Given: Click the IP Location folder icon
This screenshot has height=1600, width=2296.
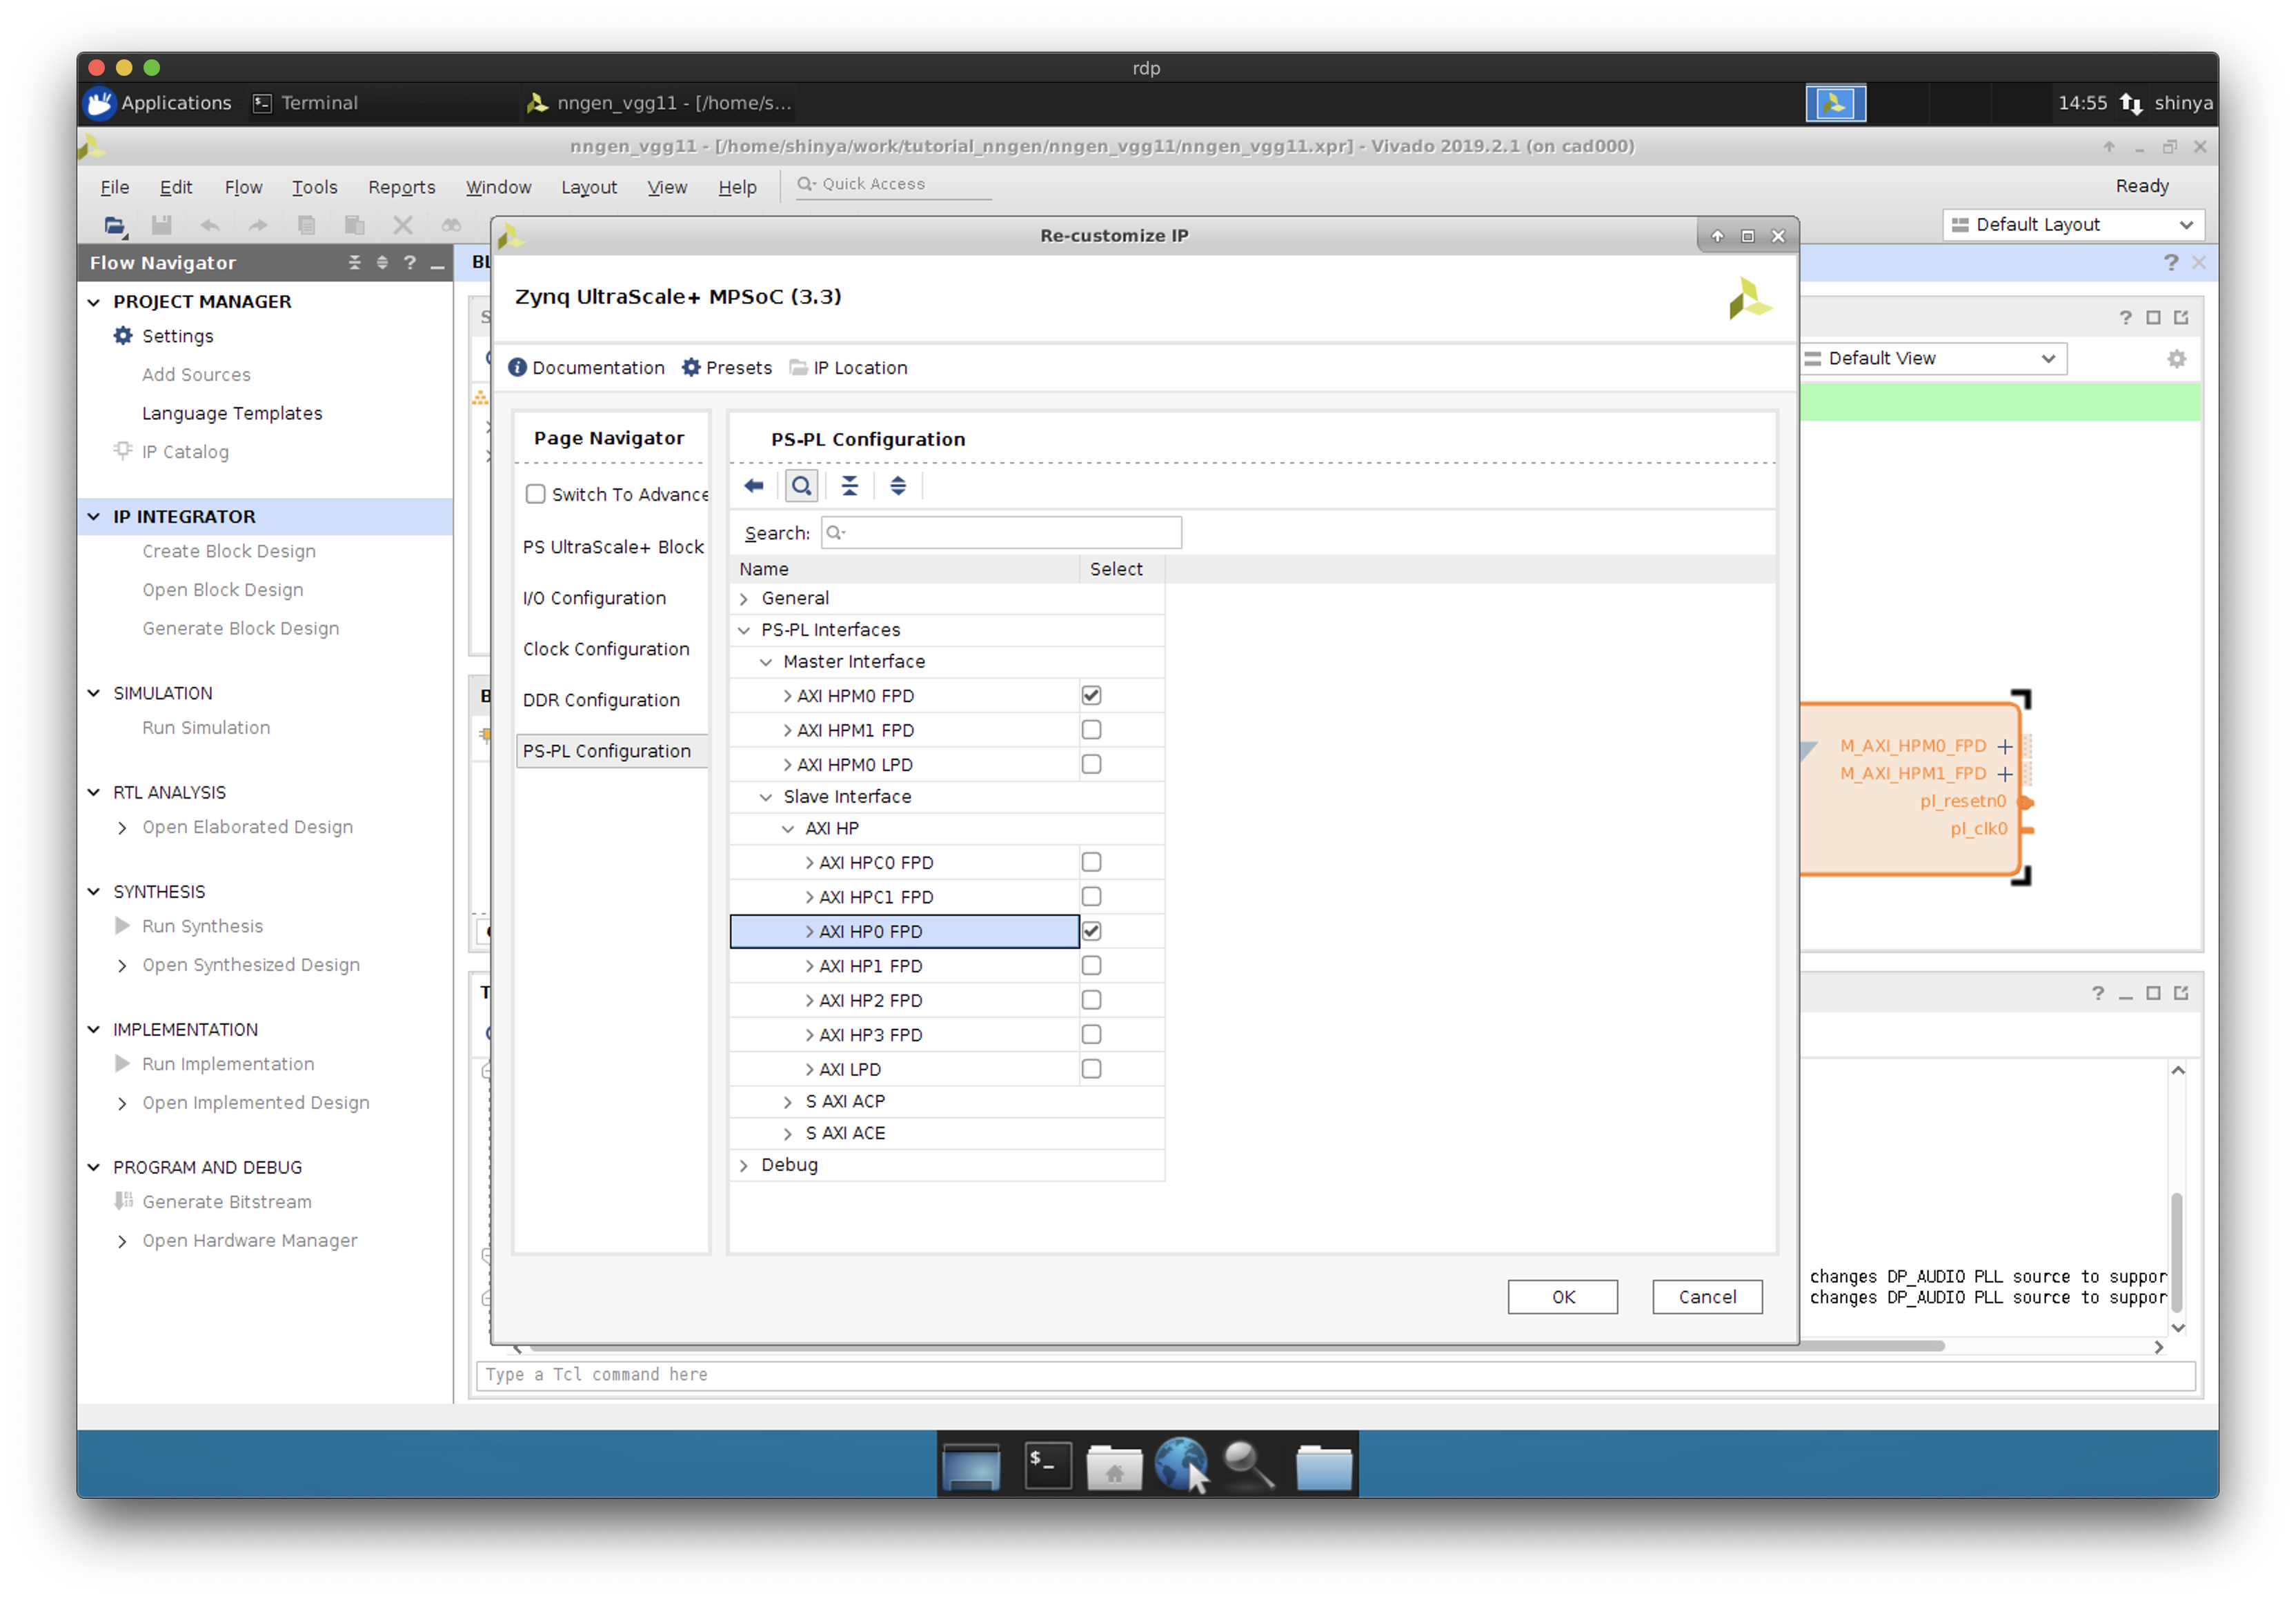Looking at the screenshot, I should point(798,368).
